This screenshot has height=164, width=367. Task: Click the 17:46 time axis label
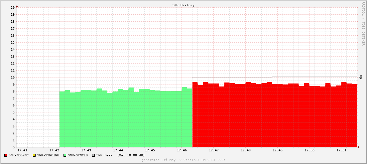[x=182, y=150]
